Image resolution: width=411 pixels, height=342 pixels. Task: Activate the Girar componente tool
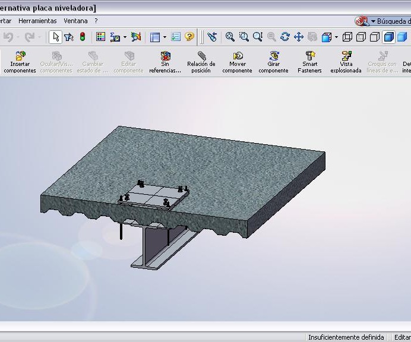click(273, 62)
